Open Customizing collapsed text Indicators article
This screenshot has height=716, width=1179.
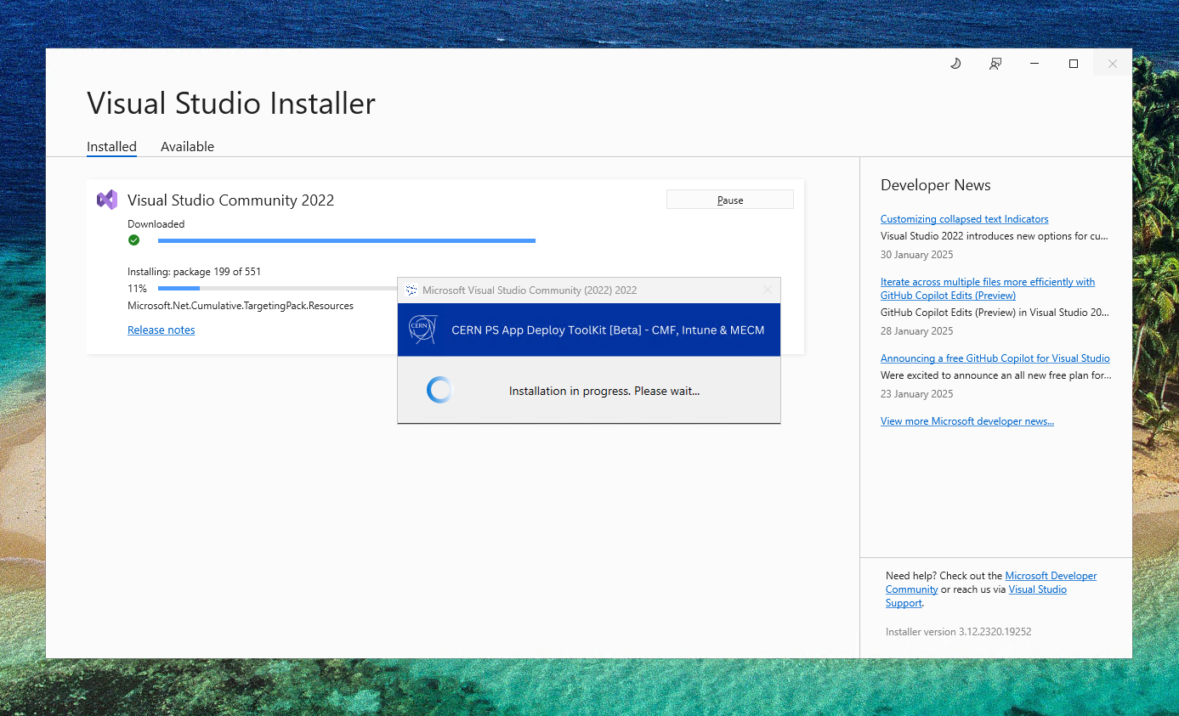coord(964,219)
